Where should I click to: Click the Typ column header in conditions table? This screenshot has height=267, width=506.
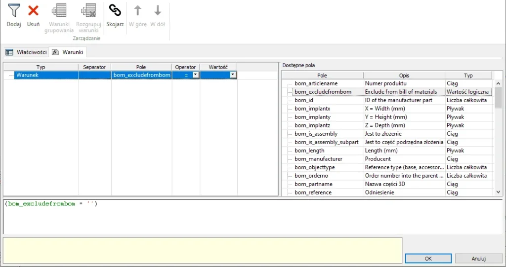pyautogui.click(x=41, y=67)
